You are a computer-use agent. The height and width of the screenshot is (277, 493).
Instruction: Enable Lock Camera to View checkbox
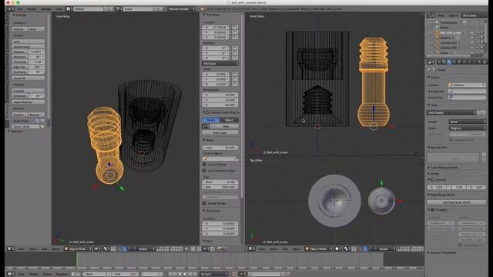[x=204, y=171]
